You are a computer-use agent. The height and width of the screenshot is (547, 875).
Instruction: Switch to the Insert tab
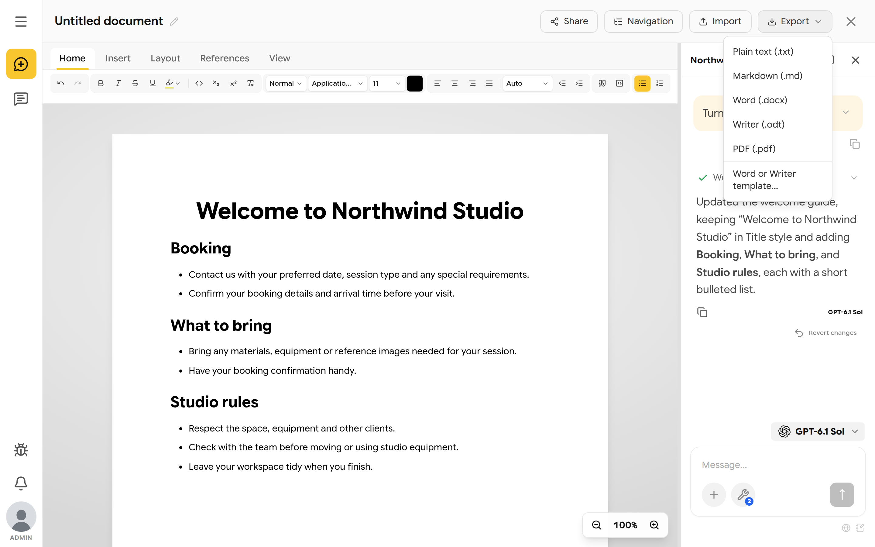pos(118,58)
